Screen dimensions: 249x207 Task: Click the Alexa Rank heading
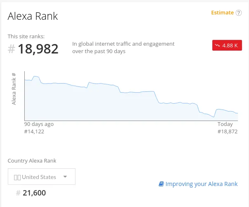tap(33, 16)
